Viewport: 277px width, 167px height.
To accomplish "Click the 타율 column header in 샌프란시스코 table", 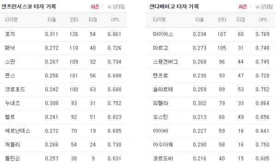I will 52,19.
